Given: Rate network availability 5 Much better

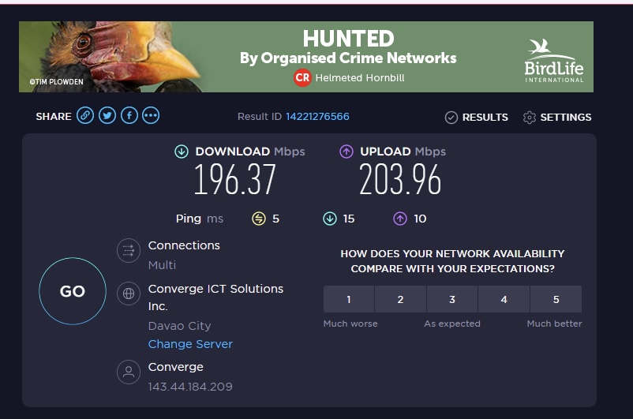Looking at the screenshot, I should [x=556, y=299].
